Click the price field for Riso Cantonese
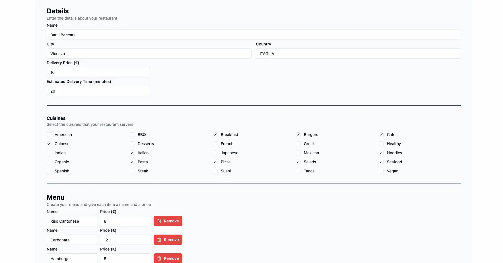 pos(125,221)
